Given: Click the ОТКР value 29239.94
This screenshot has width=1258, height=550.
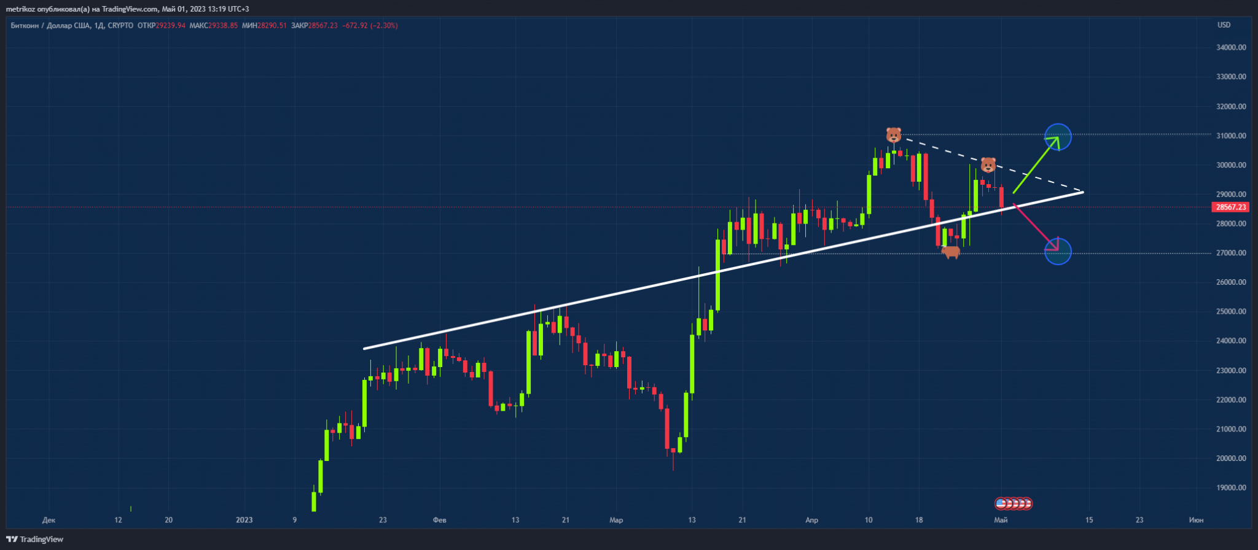Looking at the screenshot, I should (x=170, y=26).
